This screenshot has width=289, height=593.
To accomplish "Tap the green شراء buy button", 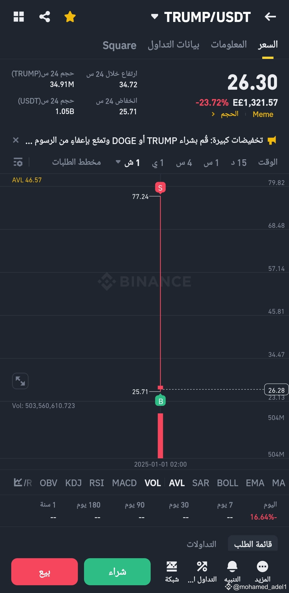I will (x=117, y=572).
